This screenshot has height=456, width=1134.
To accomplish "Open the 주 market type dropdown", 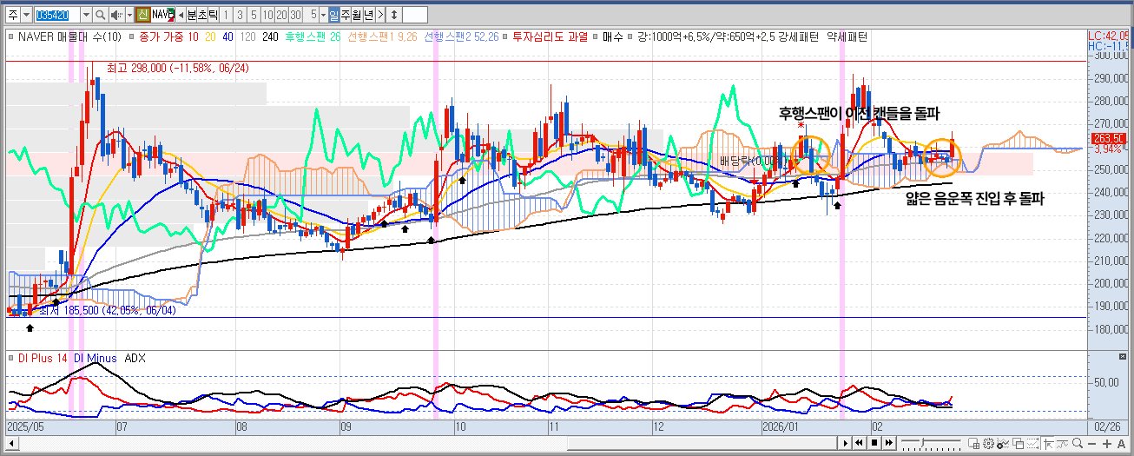I will point(26,15).
